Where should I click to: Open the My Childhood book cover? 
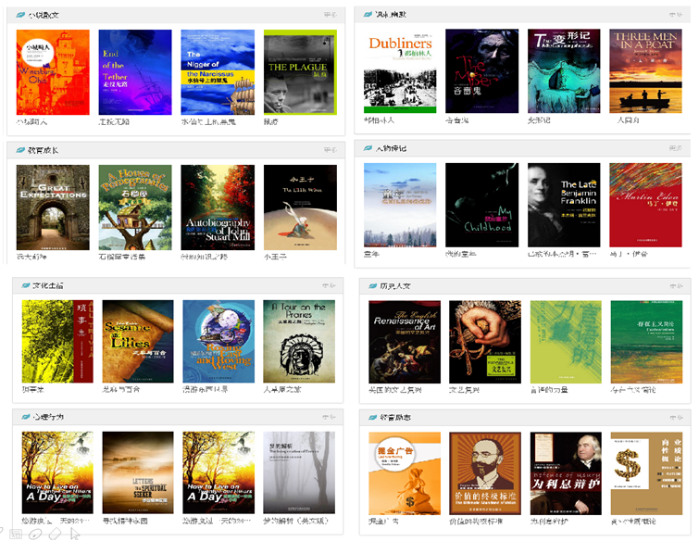[482, 205]
